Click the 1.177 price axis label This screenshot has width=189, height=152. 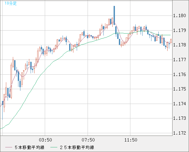click(179, 60)
